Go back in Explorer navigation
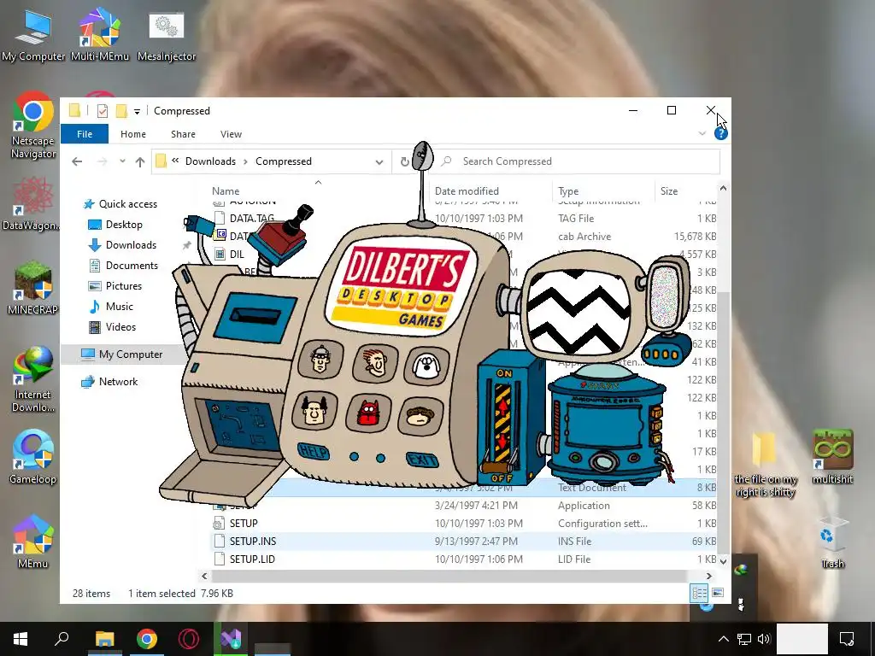Viewport: 875px width, 656px height. point(77,161)
